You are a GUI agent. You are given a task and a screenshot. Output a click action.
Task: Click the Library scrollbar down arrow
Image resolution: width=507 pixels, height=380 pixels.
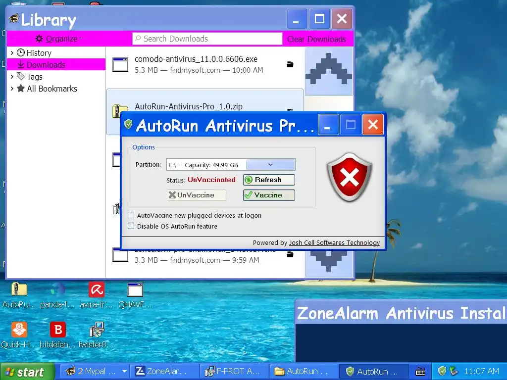point(329,263)
